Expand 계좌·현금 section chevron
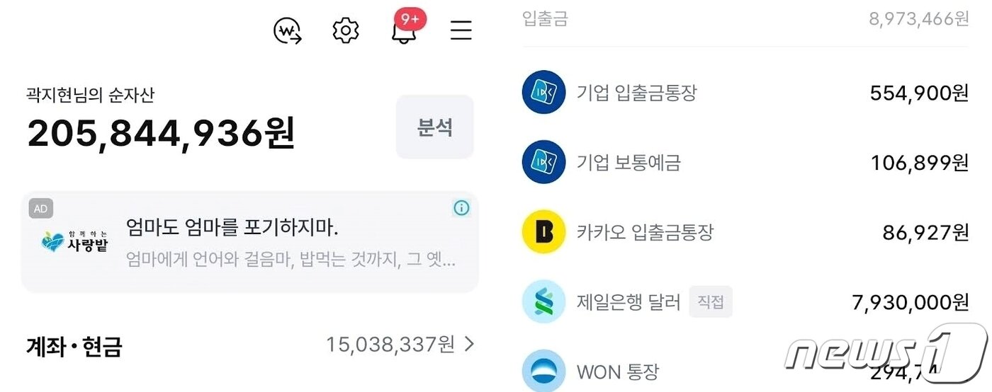The image size is (992, 392). (x=469, y=345)
